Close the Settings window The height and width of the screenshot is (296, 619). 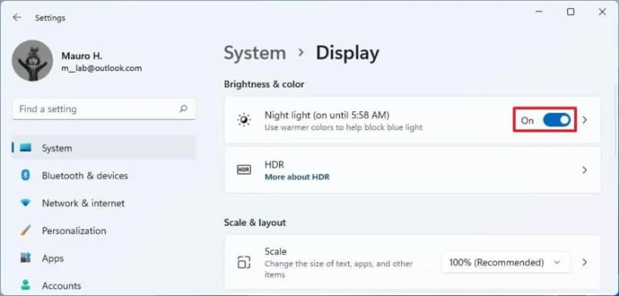pyautogui.click(x=603, y=12)
